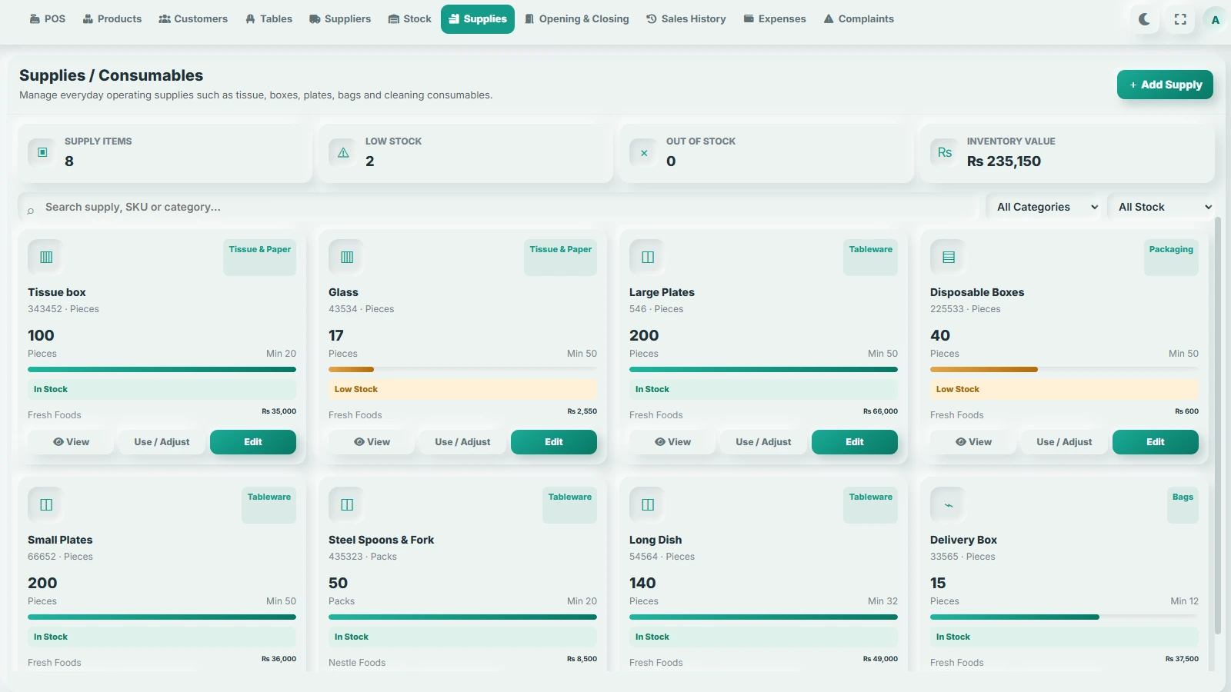
Task: Edit the Tissue box supply
Action: tap(253, 442)
